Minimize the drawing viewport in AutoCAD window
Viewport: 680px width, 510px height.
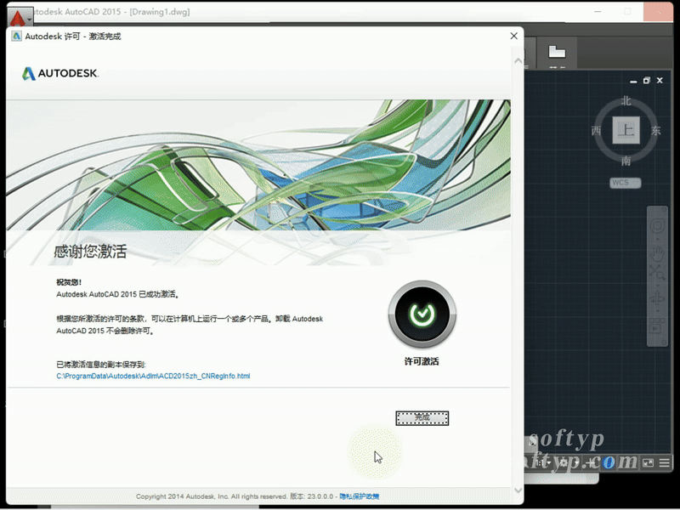633,81
